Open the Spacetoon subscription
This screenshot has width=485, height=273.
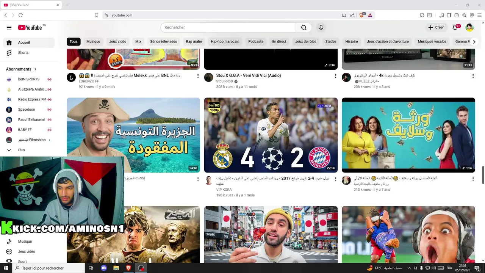coord(29,110)
